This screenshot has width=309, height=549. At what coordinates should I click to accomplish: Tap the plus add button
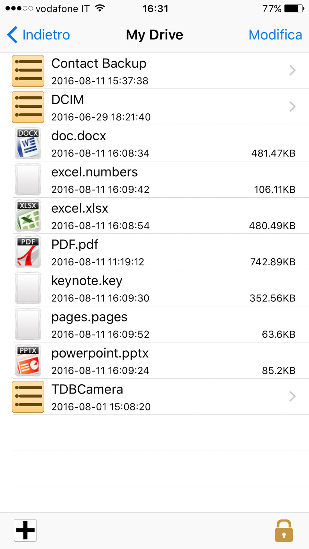click(25, 530)
